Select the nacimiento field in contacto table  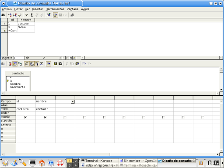pyautogui.click(x=17, y=87)
